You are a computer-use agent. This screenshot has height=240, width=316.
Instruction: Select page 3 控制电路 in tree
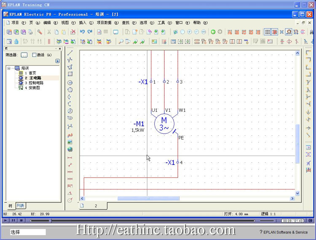(x=34, y=83)
